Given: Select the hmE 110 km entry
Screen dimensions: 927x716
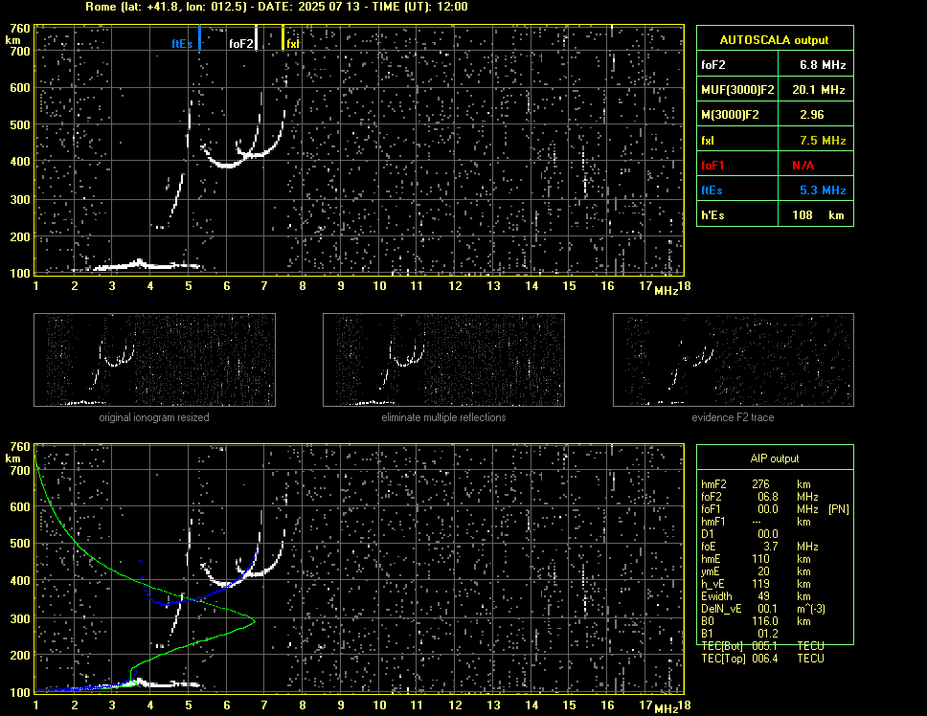Looking at the screenshot, I should pos(756,559).
